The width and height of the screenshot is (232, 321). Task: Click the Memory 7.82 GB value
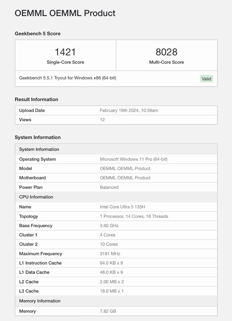108,311
